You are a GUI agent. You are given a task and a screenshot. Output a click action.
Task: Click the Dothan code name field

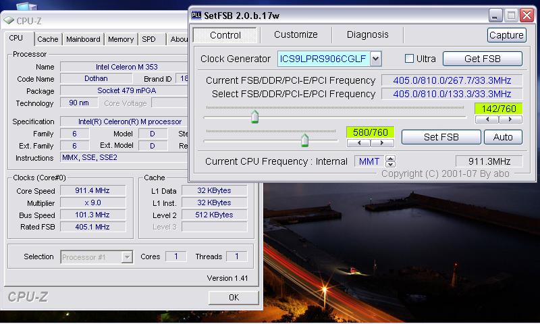[x=96, y=78]
